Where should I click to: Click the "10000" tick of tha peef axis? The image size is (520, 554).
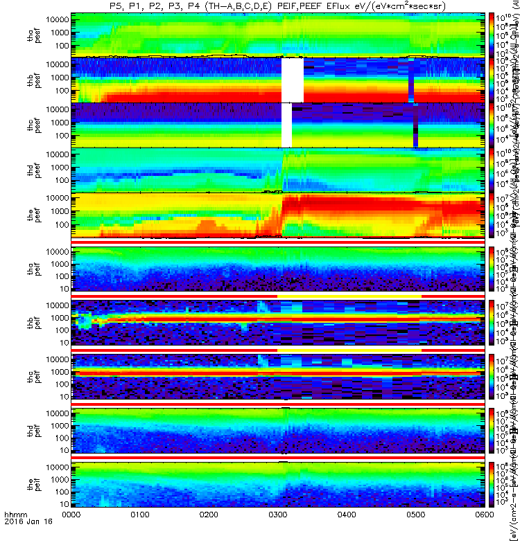[x=58, y=19]
